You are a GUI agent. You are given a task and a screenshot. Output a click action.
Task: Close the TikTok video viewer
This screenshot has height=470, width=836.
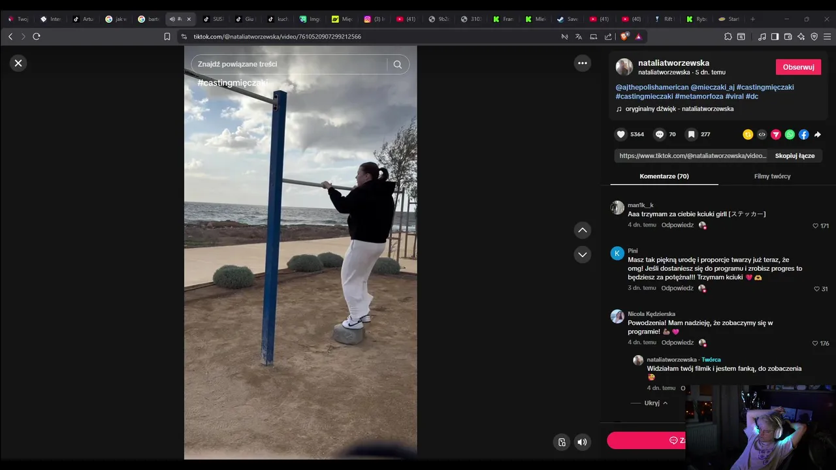coord(18,63)
